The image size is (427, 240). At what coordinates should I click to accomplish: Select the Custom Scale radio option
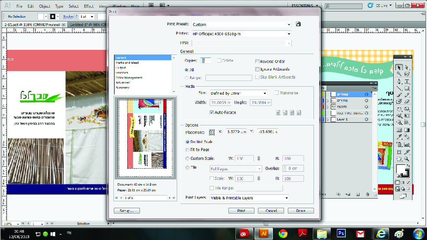[187, 158]
